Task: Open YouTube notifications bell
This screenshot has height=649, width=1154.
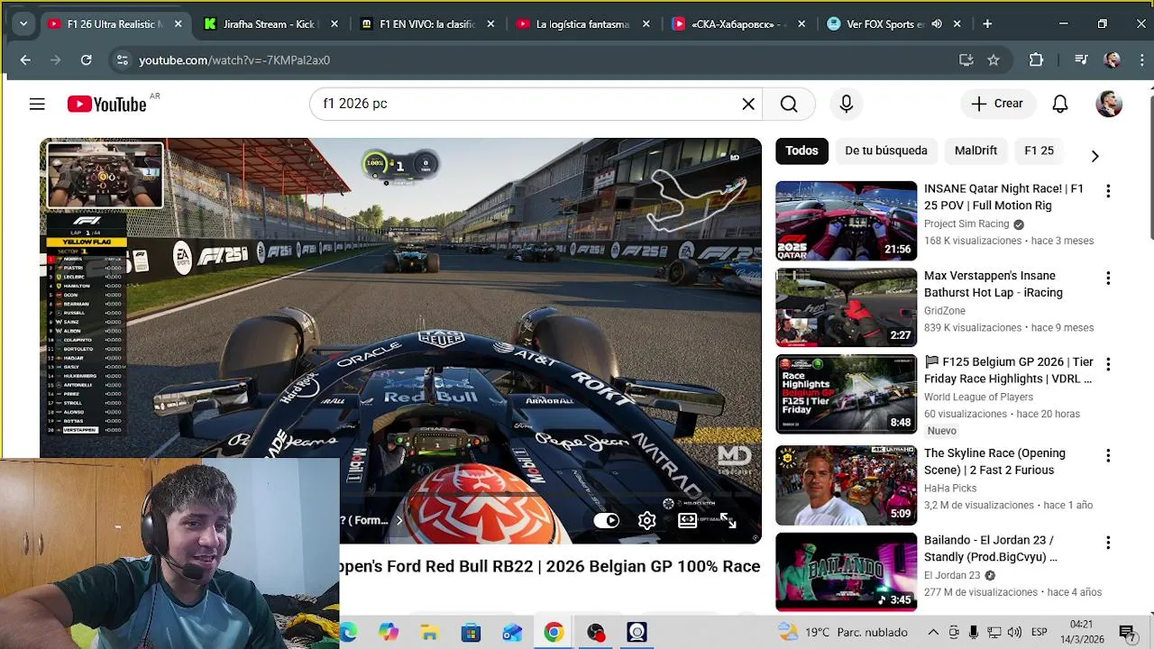Action: point(1060,104)
